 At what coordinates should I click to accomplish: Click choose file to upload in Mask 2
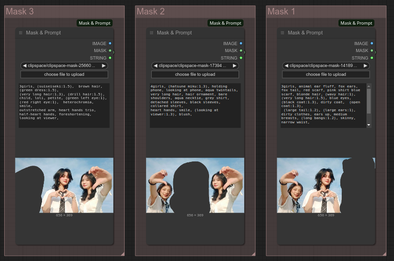click(x=195, y=74)
